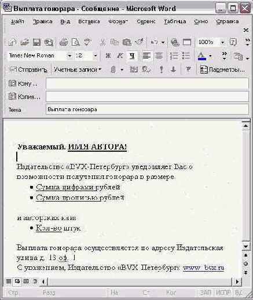Click the Параметры button

[222, 69]
